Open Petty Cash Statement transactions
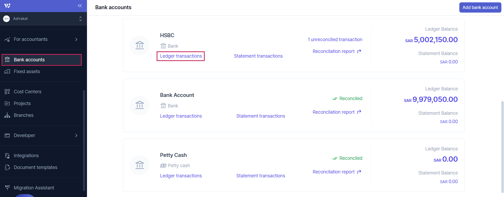Screen dimensions: 504x197 (x=260, y=176)
